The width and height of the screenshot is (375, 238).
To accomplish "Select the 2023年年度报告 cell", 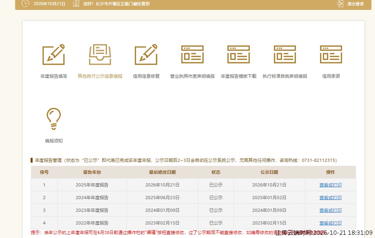I will point(92,210).
